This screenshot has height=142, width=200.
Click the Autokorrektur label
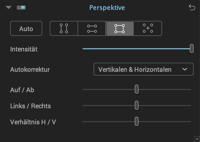pyautogui.click(x=30, y=70)
